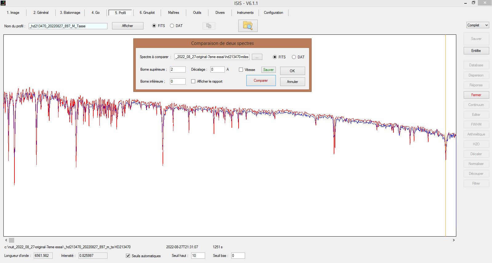Click Annuler to cancel the comparison
Screen dimensions: 492x263
(292, 82)
